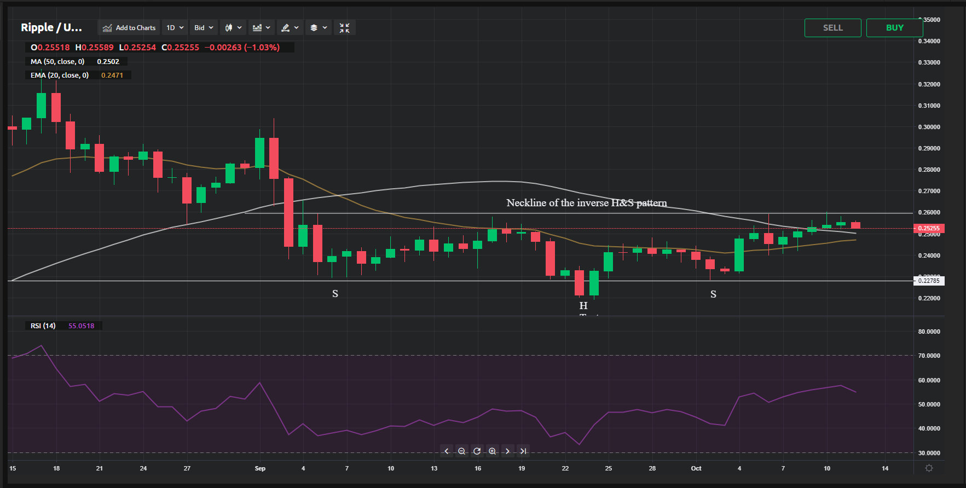Open chart settings gear in bottom corner
This screenshot has height=488, width=966.
[929, 468]
